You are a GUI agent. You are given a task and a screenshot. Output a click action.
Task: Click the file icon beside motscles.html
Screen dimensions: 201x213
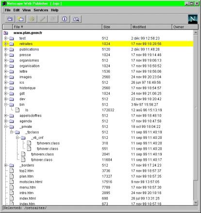[x=12, y=182]
